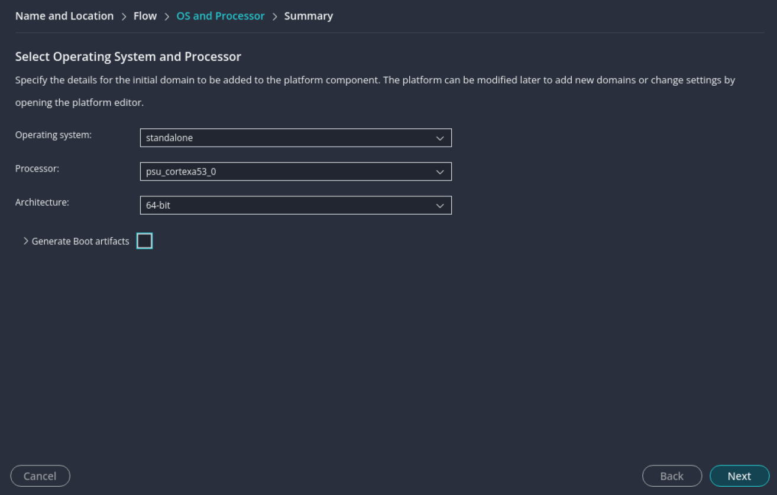The width and height of the screenshot is (777, 495).
Task: Cancel the platform creation wizard
Action: point(40,475)
